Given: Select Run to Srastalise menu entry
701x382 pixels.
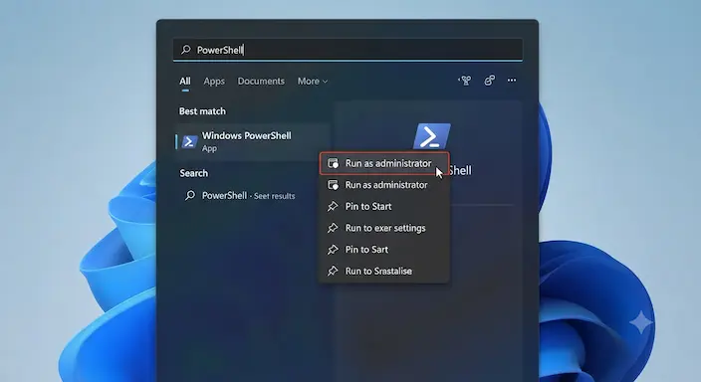Looking at the screenshot, I should click(384, 271).
